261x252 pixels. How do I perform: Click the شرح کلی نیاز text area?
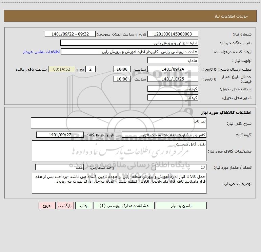click(119, 123)
